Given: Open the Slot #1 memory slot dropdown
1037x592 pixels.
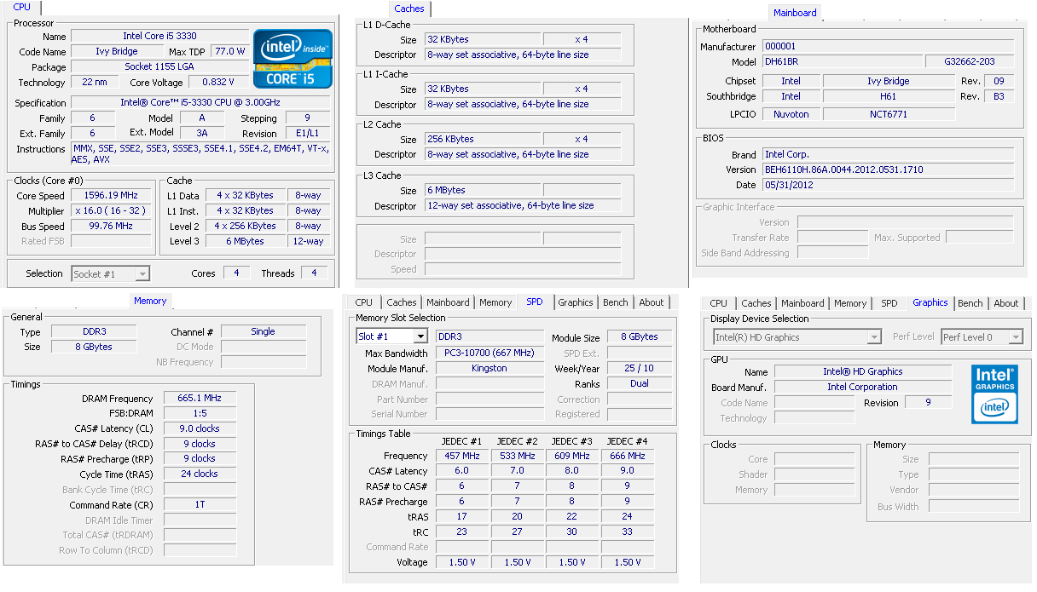Looking at the screenshot, I should [x=391, y=336].
